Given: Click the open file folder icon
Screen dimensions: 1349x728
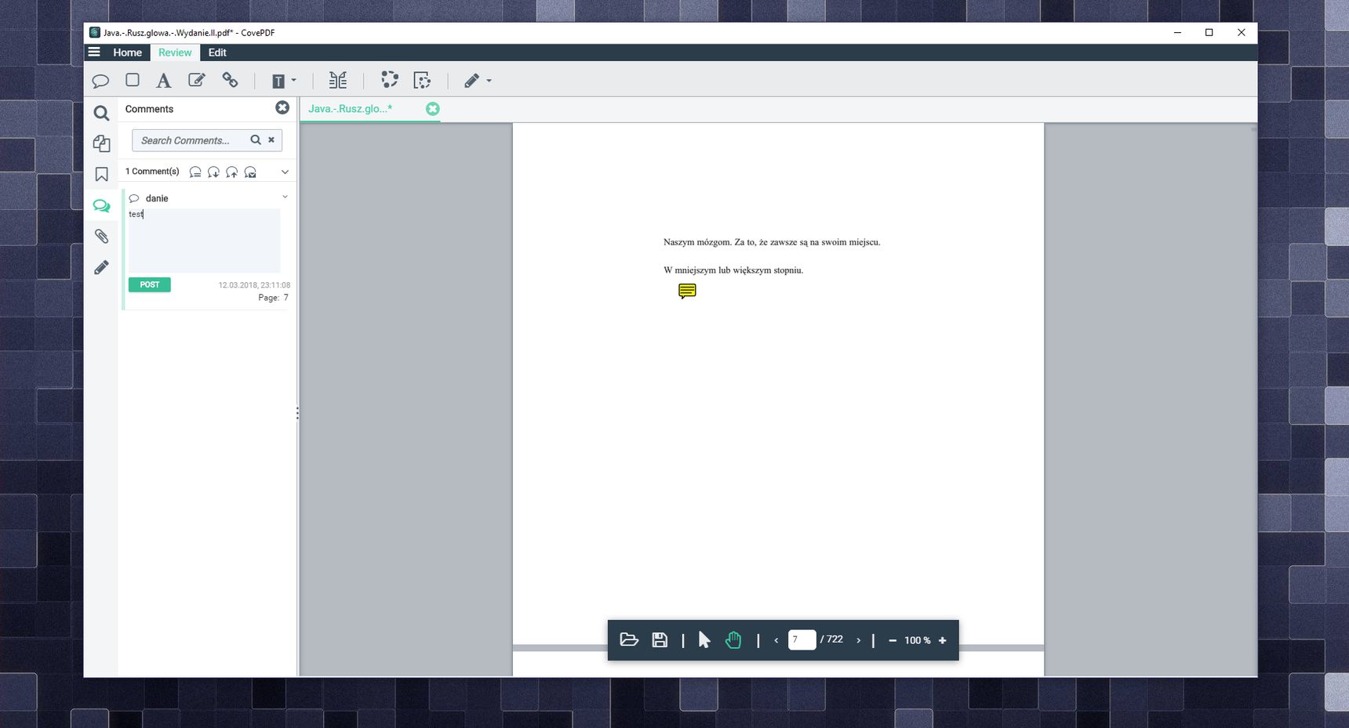Looking at the screenshot, I should click(x=629, y=639).
